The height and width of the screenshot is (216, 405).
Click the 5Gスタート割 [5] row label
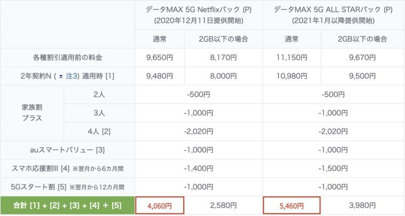click(x=68, y=187)
